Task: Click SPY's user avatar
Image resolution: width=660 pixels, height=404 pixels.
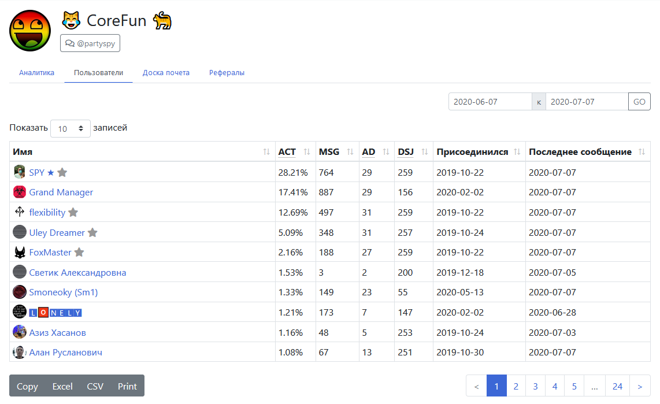Action: tap(20, 172)
